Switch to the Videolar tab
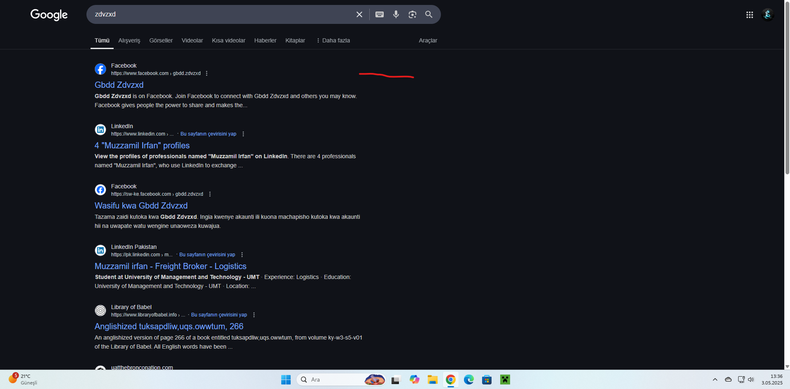The image size is (790, 389). tap(192, 40)
